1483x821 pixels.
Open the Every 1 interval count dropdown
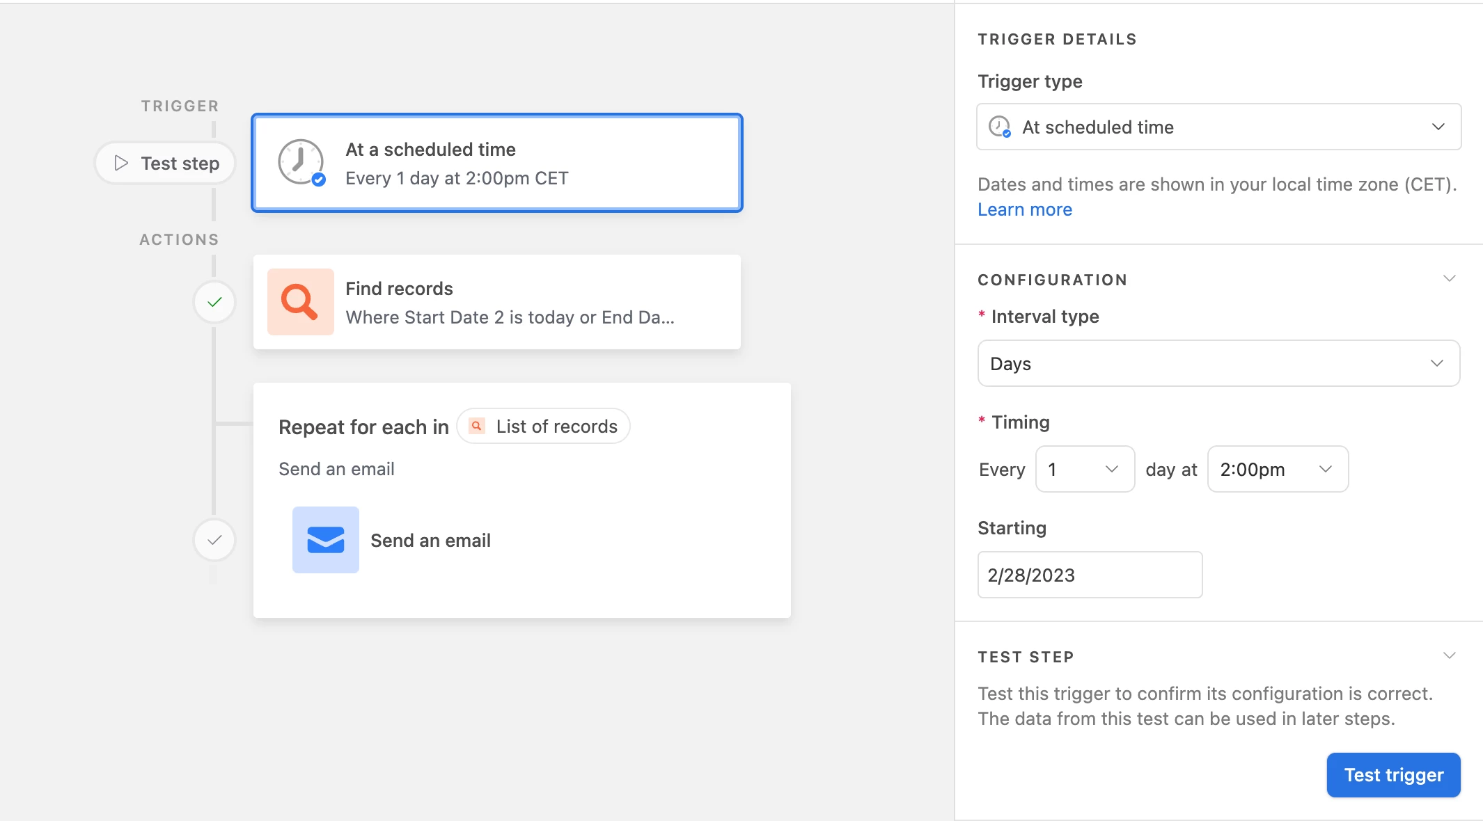[1085, 469]
